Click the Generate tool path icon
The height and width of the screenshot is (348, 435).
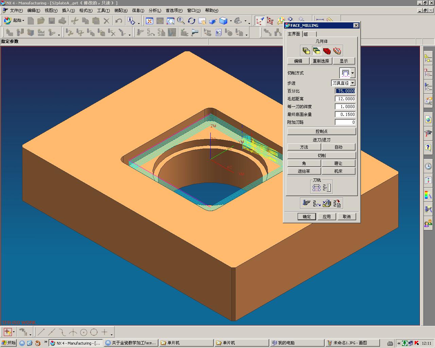point(307,203)
